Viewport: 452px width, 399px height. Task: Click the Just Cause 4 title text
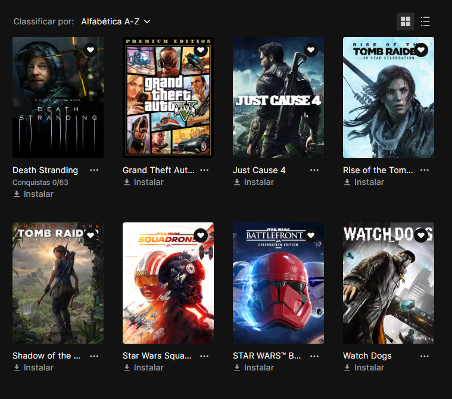(259, 170)
